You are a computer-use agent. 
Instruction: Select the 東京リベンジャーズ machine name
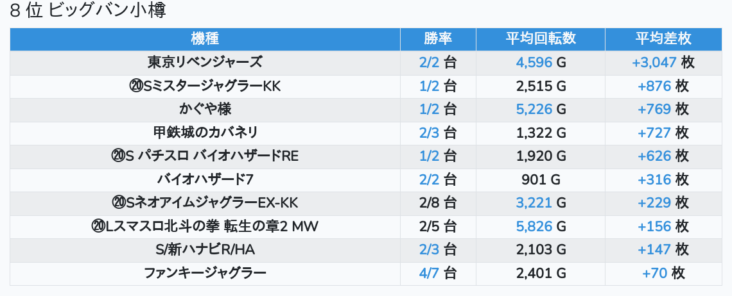(205, 62)
